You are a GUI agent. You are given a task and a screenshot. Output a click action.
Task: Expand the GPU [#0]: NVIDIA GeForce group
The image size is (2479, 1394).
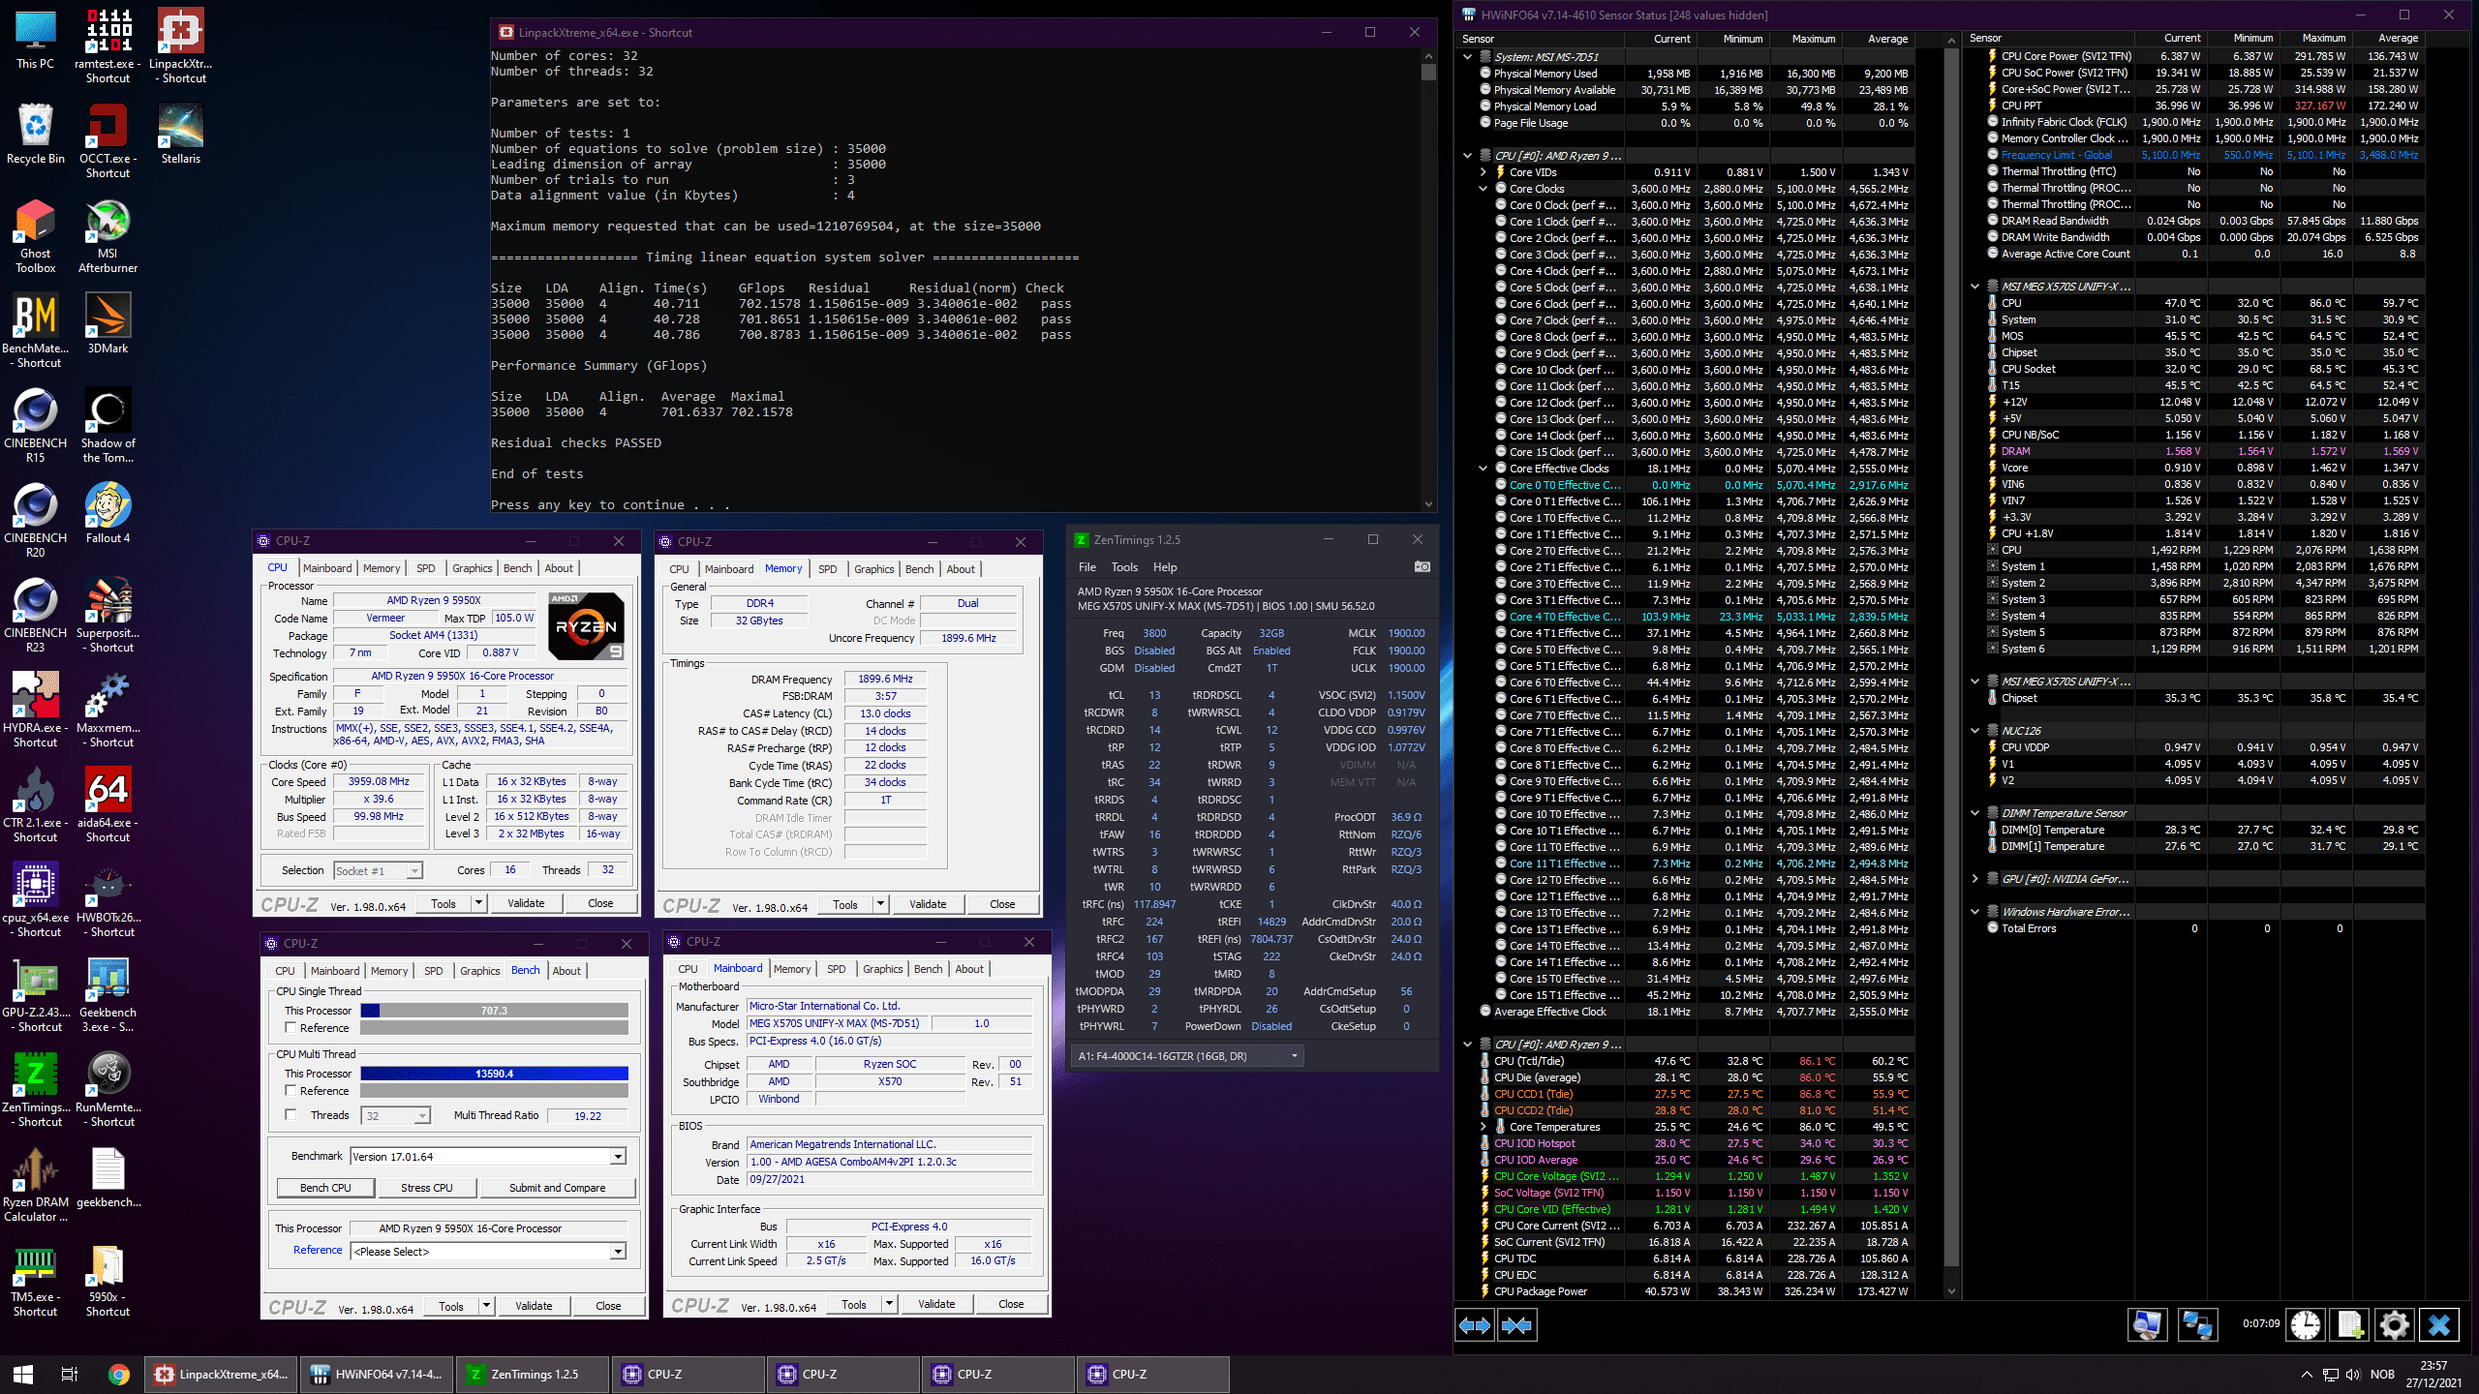[1975, 879]
